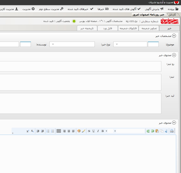Image resolution: width=181 pixels, height=173 pixels.
Task: Switch to the تصاویر ضمیمه tab
Action: pyautogui.click(x=149, y=28)
